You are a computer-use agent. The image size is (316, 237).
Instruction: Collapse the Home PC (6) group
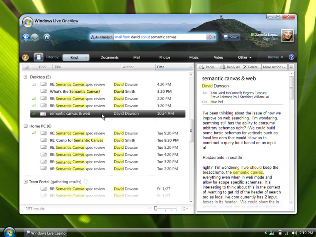pyautogui.click(x=25, y=126)
